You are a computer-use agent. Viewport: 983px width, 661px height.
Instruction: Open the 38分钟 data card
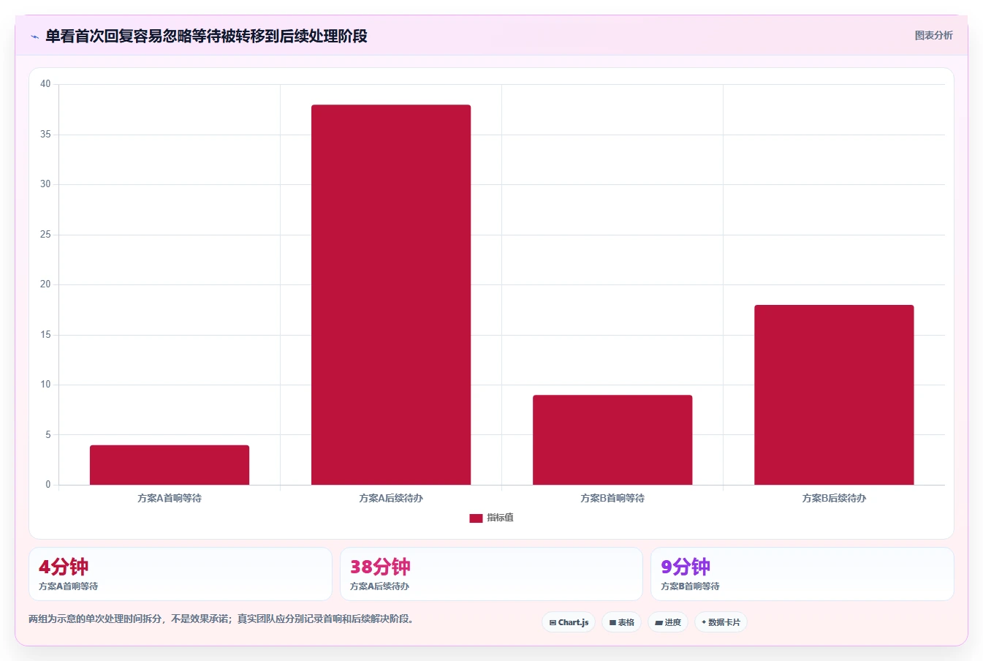point(491,574)
